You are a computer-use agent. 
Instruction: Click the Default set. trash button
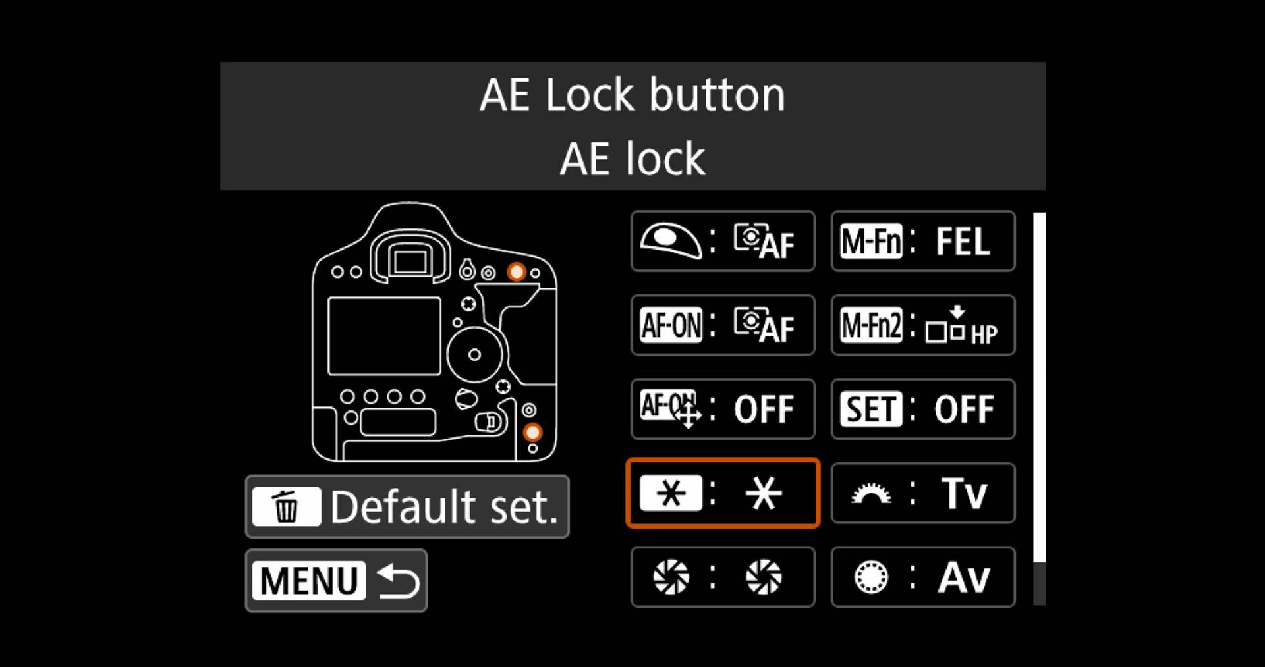[407, 506]
